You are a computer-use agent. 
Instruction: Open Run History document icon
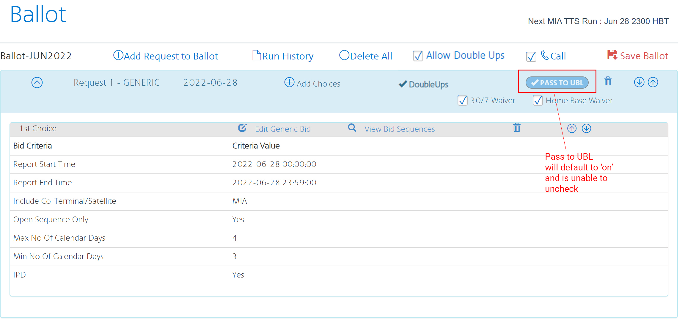257,55
